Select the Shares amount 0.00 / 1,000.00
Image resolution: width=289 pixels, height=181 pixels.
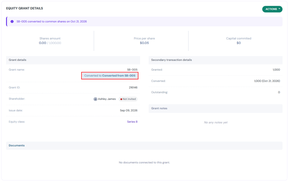50,43
